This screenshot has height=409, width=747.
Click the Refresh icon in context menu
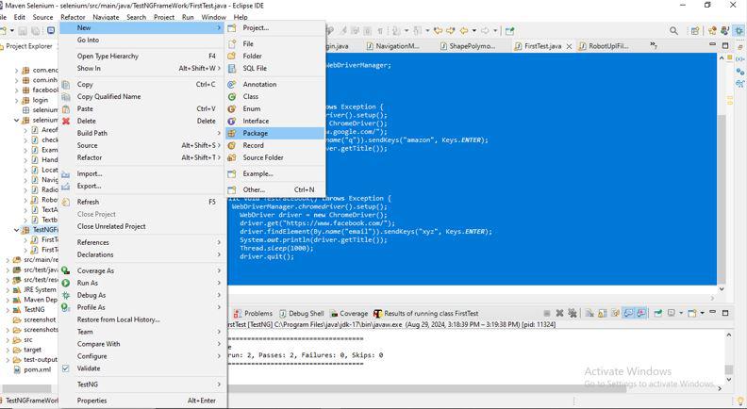[66, 202]
